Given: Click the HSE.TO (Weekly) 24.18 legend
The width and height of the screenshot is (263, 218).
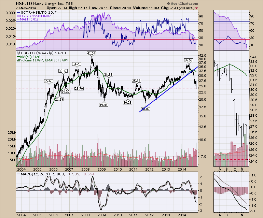Looking at the screenshot, I should pos(43,53).
